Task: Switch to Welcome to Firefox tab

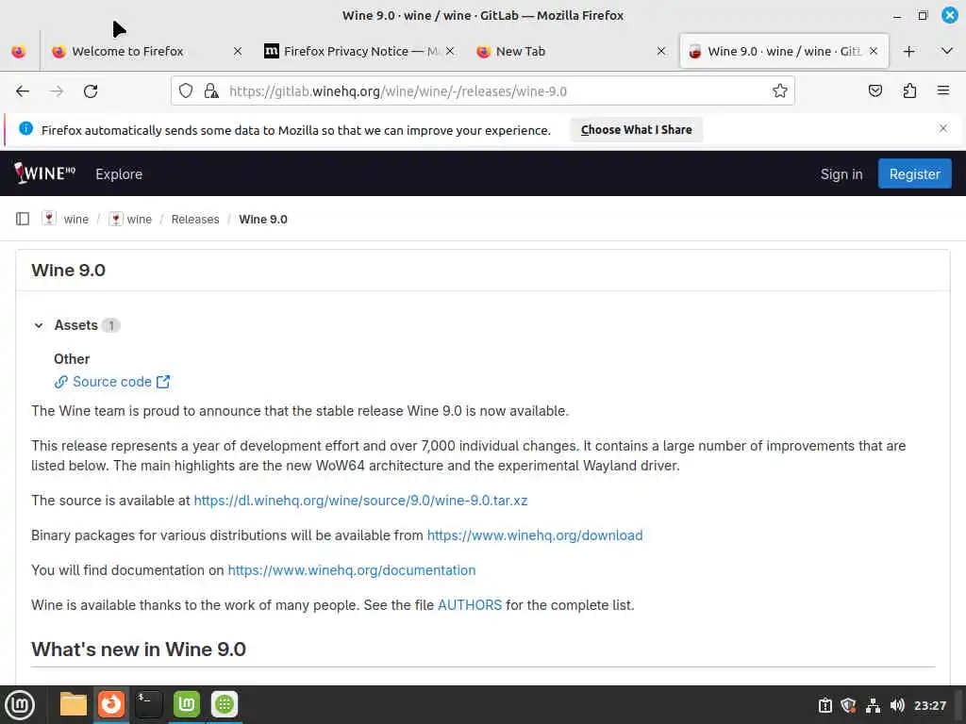Action: [145, 52]
